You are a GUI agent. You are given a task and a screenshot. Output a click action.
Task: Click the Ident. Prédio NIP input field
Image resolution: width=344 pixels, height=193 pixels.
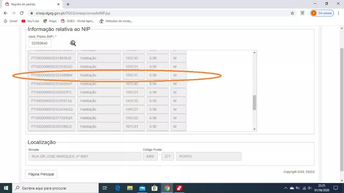coord(40,43)
